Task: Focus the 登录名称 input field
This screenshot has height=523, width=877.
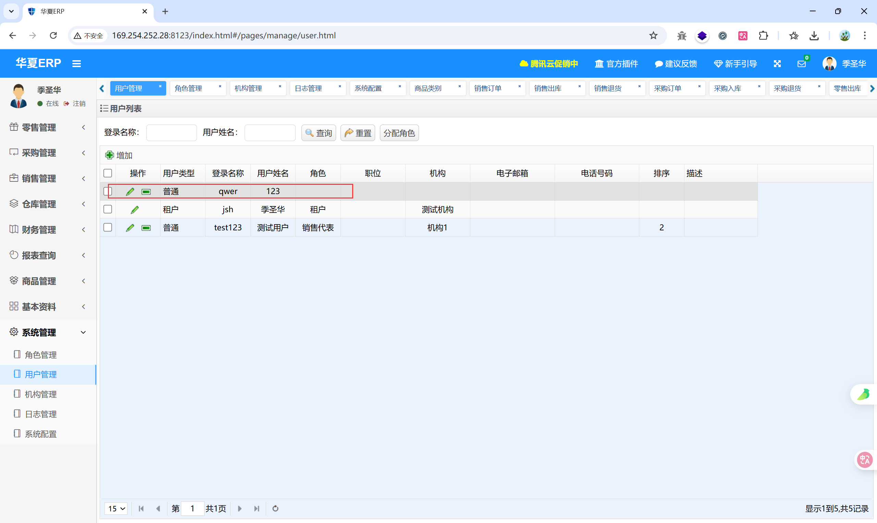Action: [171, 133]
